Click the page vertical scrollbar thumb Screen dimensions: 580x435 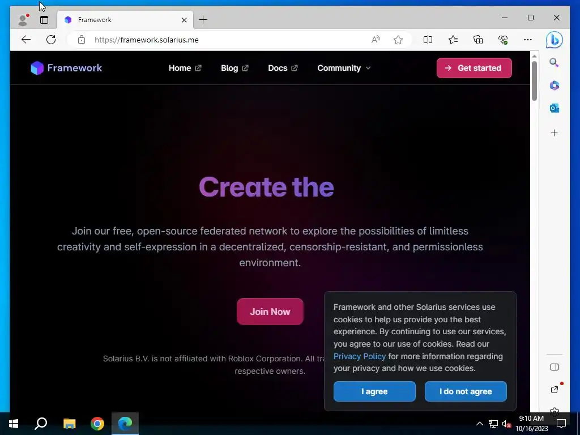tap(534, 80)
